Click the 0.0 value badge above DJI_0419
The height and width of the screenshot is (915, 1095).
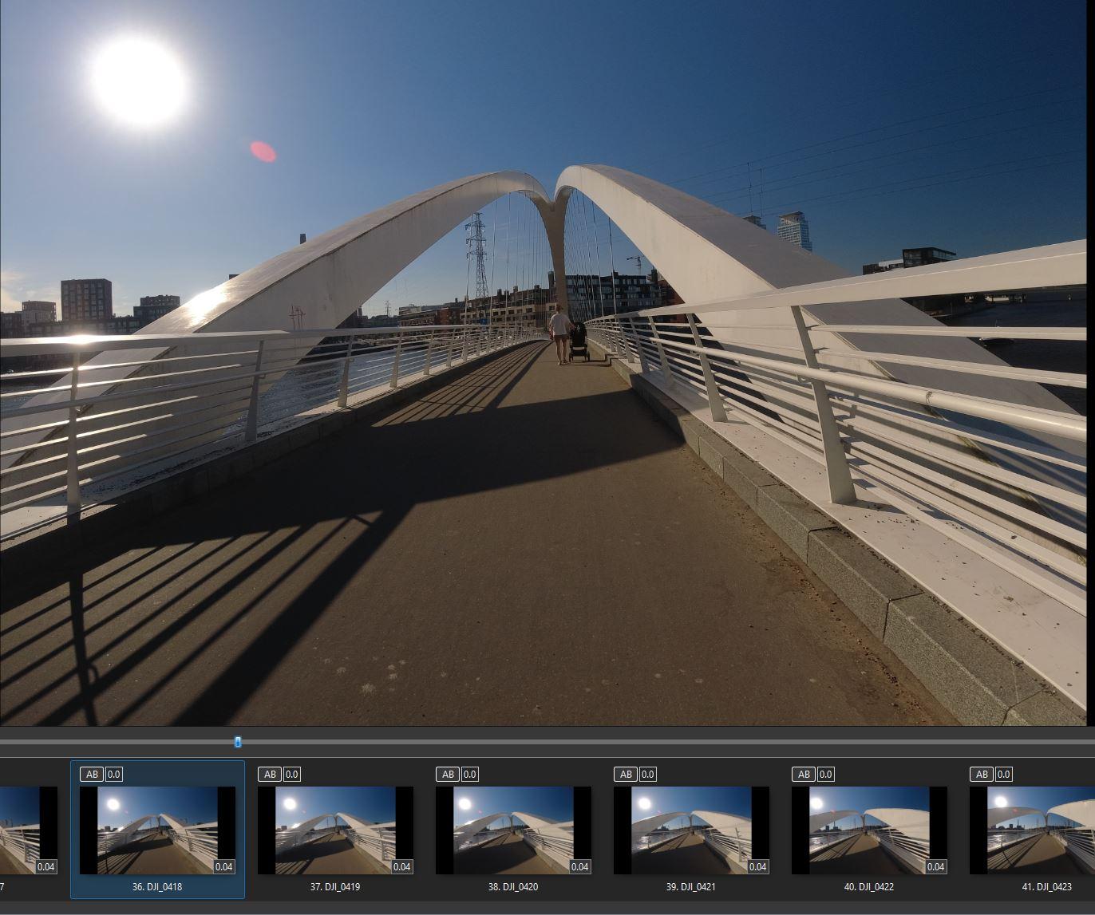(292, 774)
